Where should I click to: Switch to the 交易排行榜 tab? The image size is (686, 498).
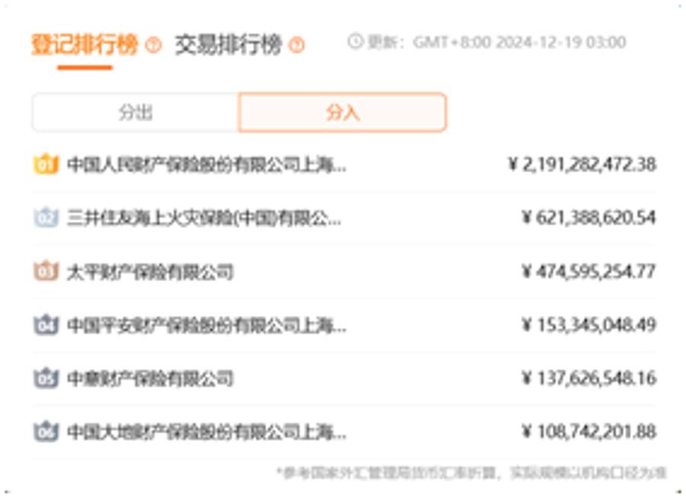(228, 45)
